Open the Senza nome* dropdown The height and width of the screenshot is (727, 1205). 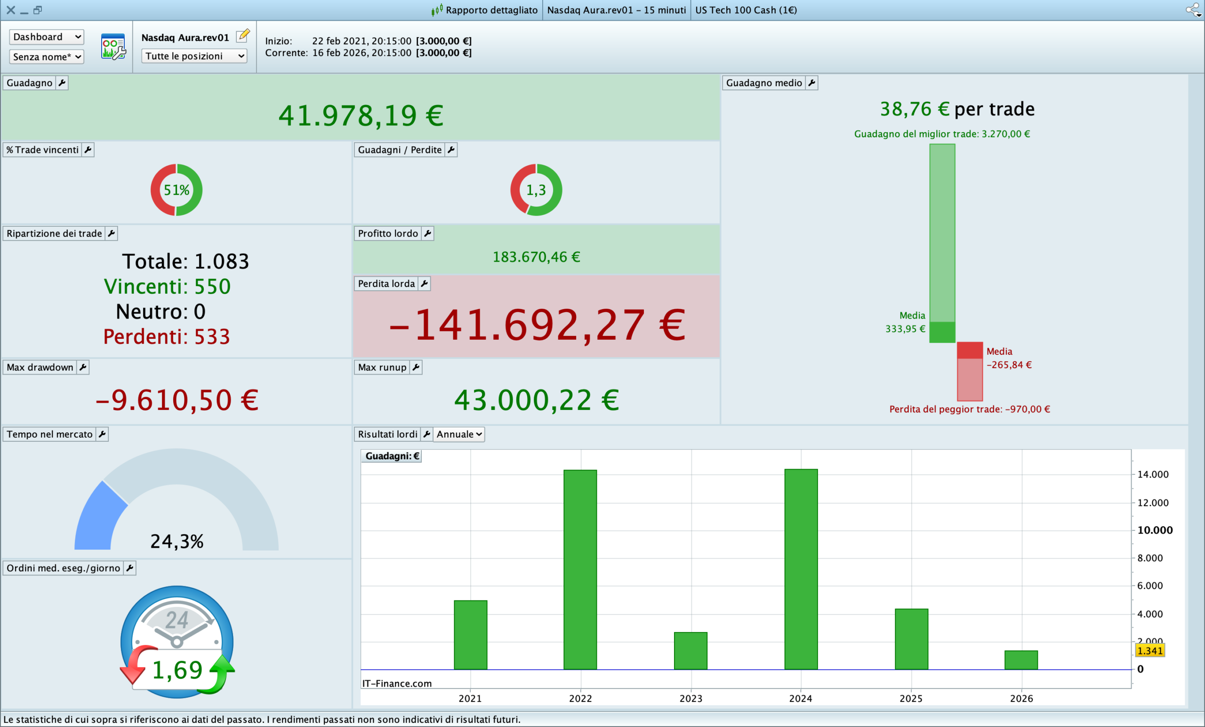47,57
